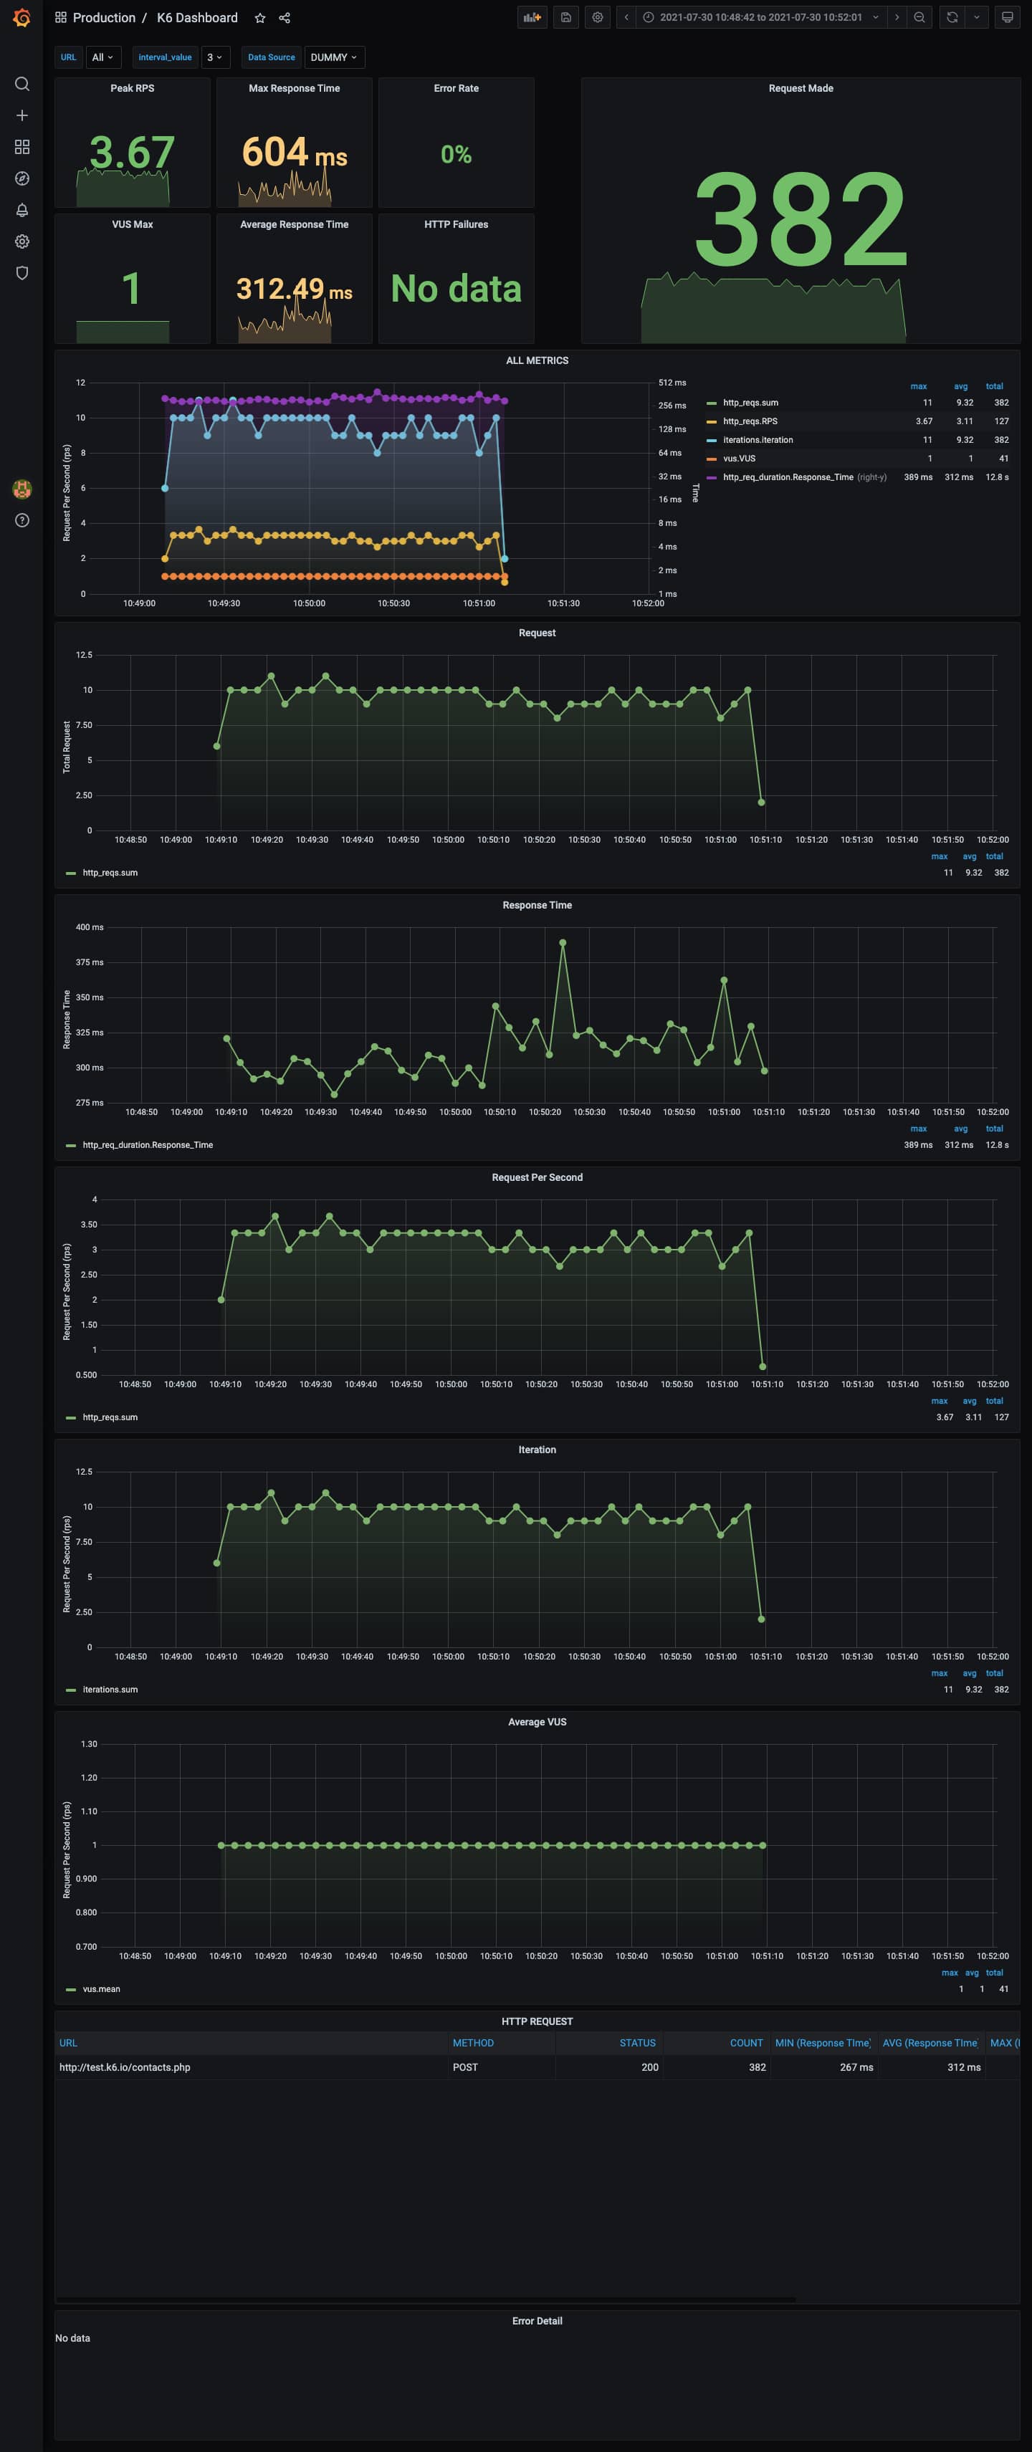Add a new panel with the chart-plus icon

[532, 17]
